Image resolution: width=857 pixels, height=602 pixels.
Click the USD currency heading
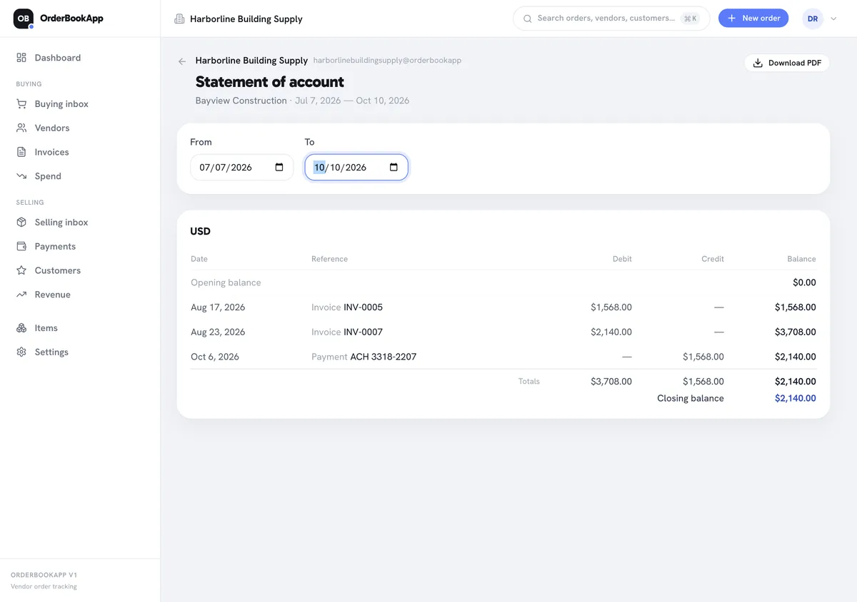tap(200, 232)
